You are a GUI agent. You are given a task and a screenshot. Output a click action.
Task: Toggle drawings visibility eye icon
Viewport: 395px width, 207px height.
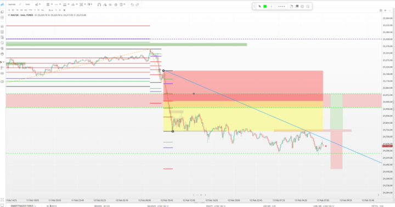point(110,4)
